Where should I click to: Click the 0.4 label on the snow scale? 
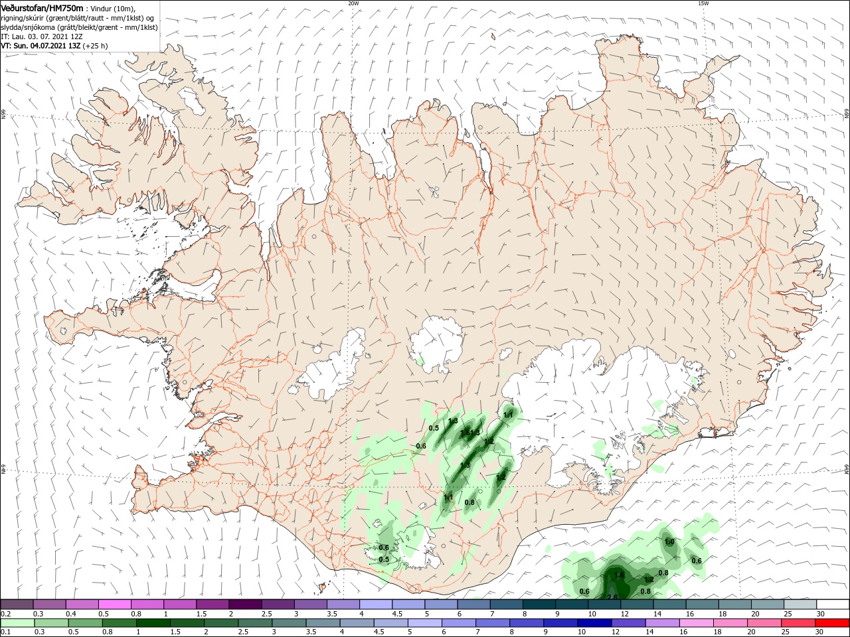71,614
